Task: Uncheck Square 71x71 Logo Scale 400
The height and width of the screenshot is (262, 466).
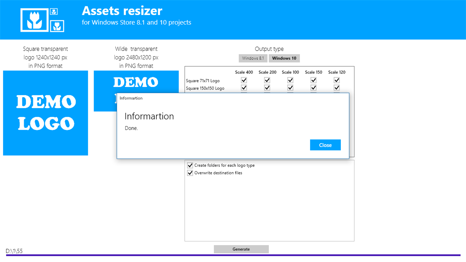Action: pos(244,80)
